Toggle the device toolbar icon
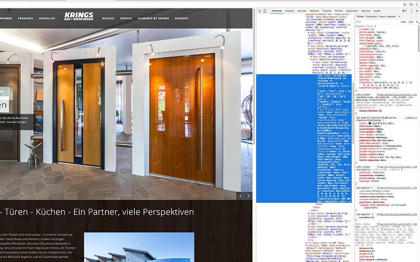Screen dimensions: 420x262 click(x=265, y=11)
